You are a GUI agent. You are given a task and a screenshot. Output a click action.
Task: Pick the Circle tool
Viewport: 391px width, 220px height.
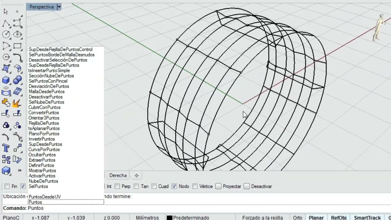[x=6, y=34]
